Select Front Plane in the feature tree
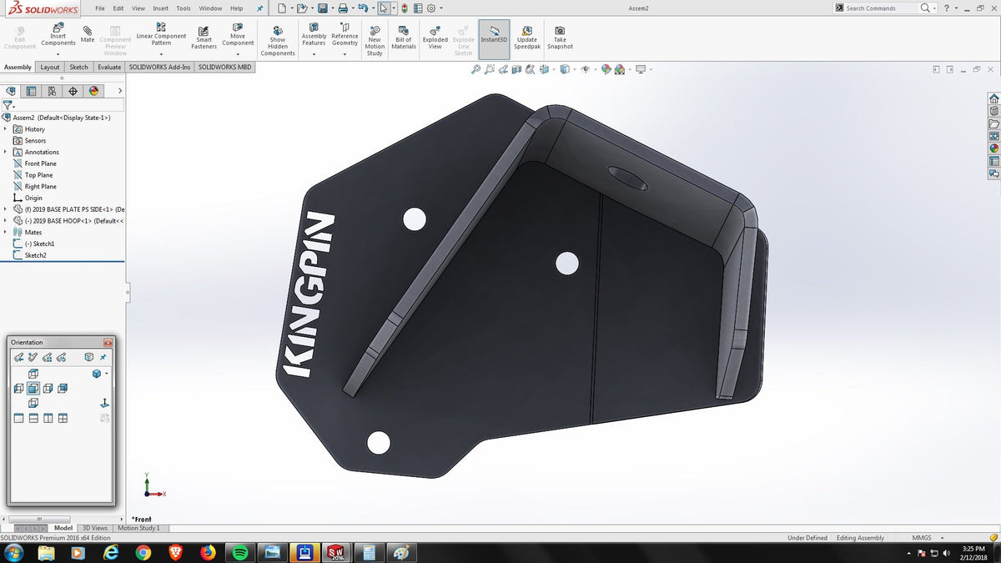Screen dimensions: 1001x563 tap(41, 163)
